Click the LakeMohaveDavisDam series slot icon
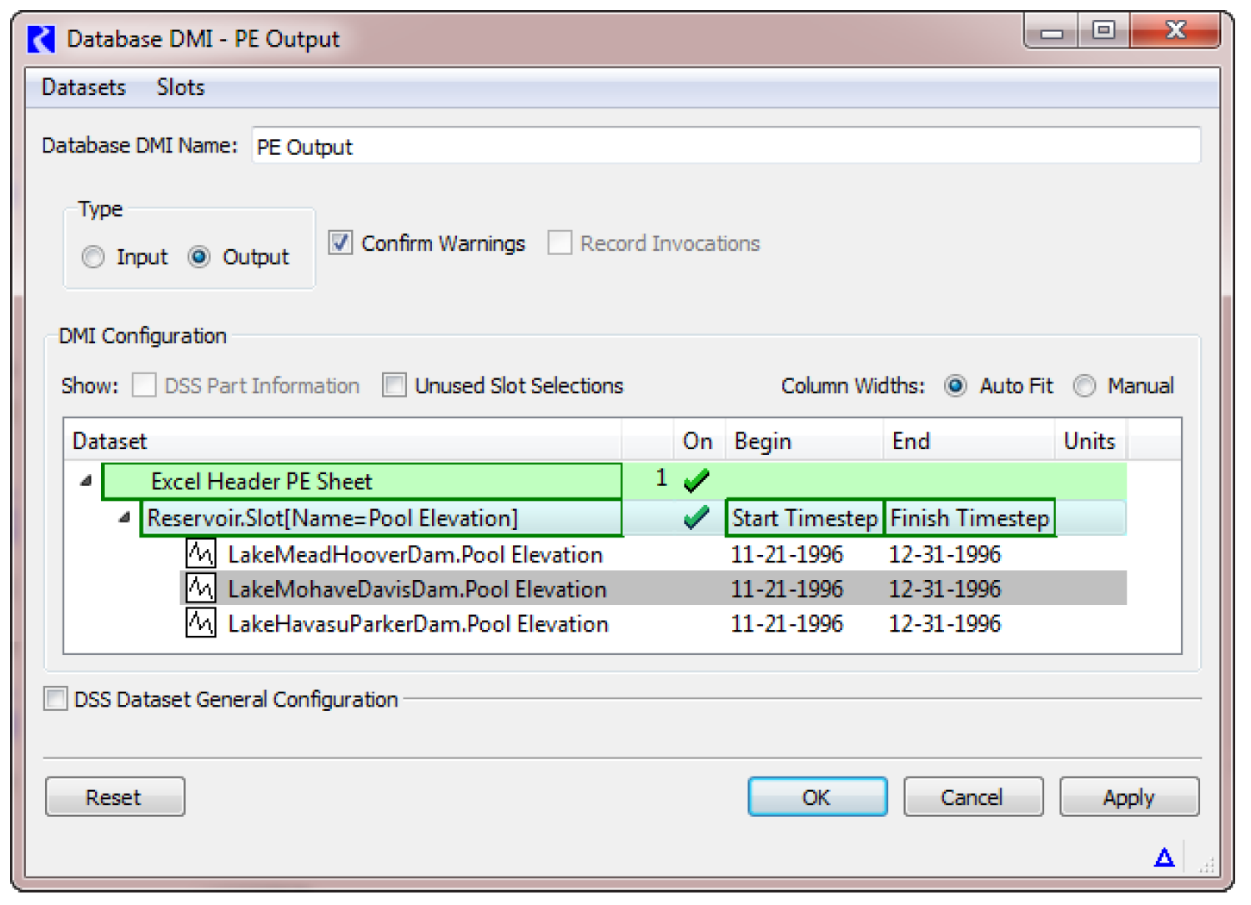 tap(200, 589)
